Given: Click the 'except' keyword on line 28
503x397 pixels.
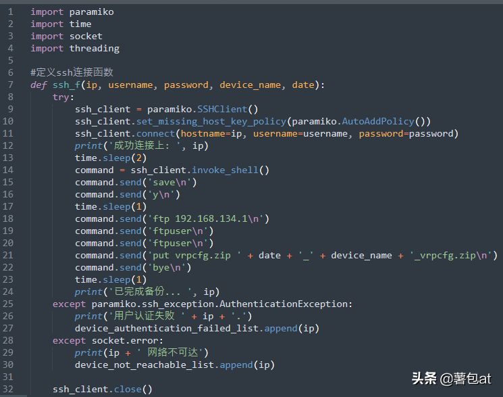Looking at the screenshot, I should click(x=70, y=341).
